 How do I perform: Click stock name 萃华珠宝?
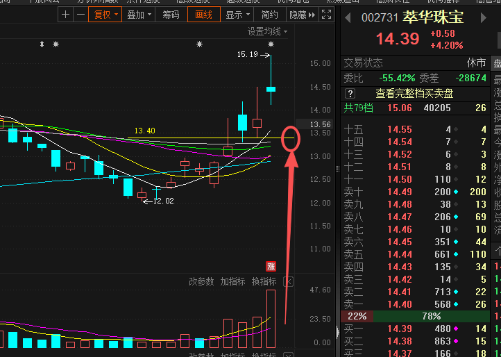click(433, 17)
